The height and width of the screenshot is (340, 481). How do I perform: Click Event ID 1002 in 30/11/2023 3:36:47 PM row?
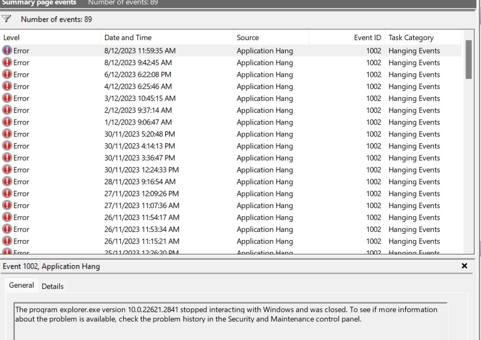[x=374, y=158]
